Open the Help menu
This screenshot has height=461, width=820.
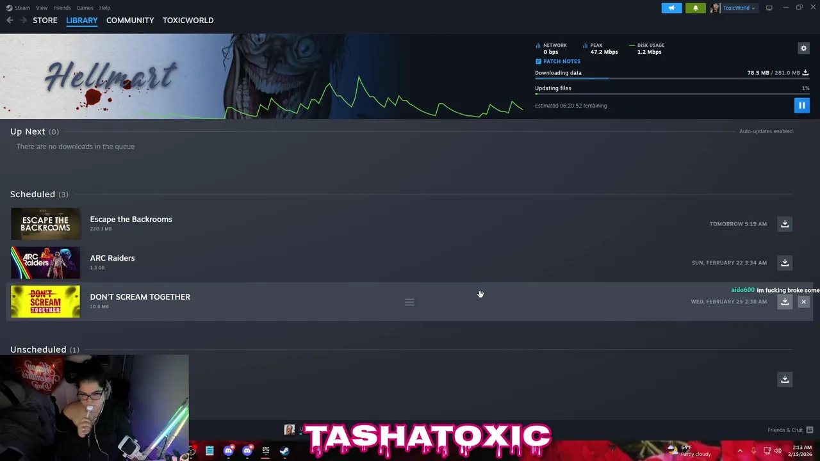tap(104, 8)
